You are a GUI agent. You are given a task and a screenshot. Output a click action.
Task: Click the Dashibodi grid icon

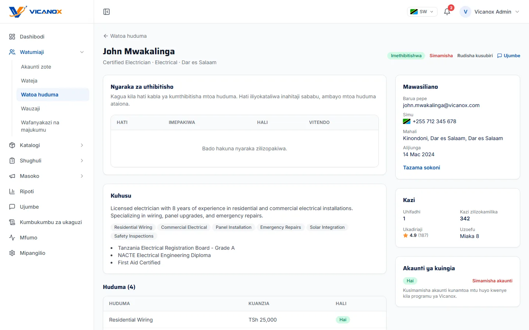coord(12,37)
